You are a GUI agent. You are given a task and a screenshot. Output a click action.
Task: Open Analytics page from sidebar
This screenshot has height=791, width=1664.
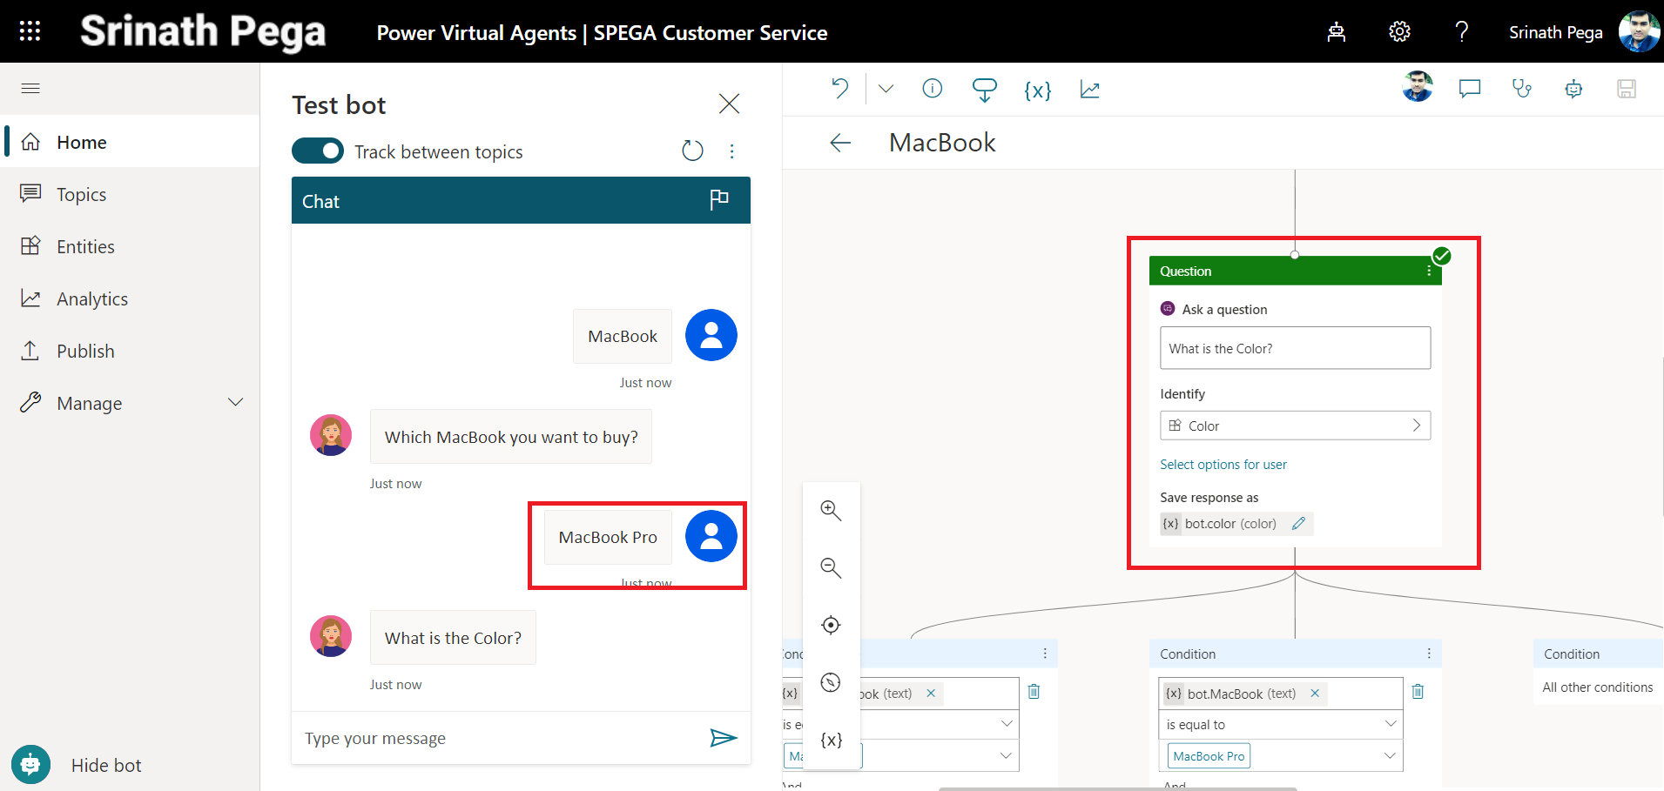click(91, 299)
